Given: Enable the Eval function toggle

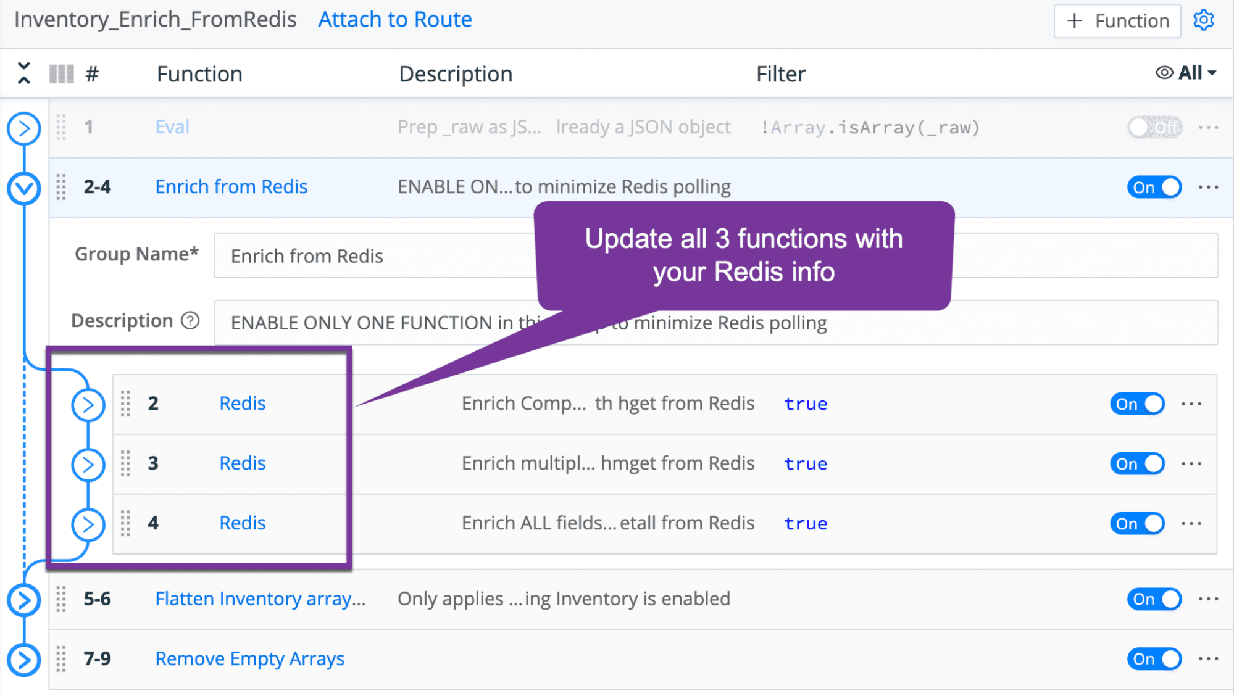Looking at the screenshot, I should coord(1154,128).
